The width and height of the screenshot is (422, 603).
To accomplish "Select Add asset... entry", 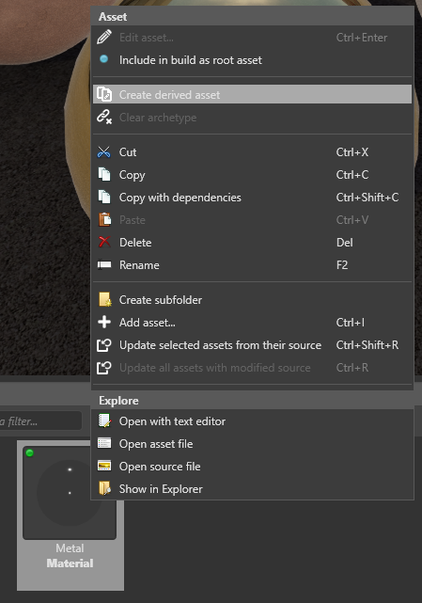I will pyautogui.click(x=252, y=323).
